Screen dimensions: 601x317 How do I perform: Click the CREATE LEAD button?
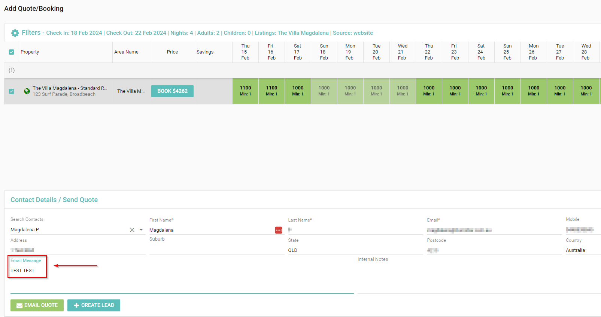tap(94, 305)
